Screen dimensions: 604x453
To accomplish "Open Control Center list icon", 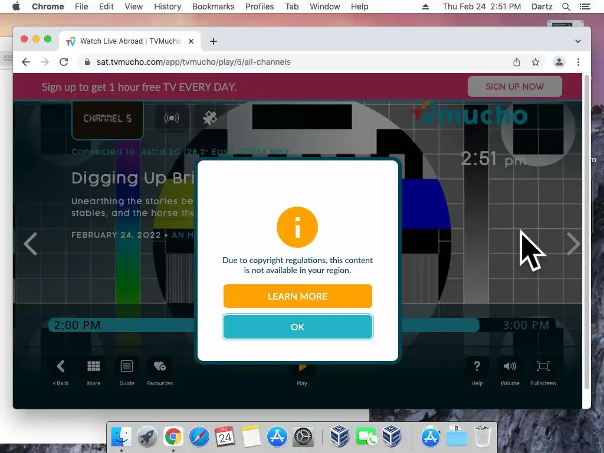I will click(585, 6).
